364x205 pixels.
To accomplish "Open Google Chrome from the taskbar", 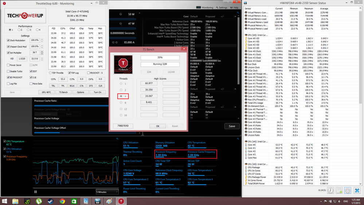I will coord(62,201).
